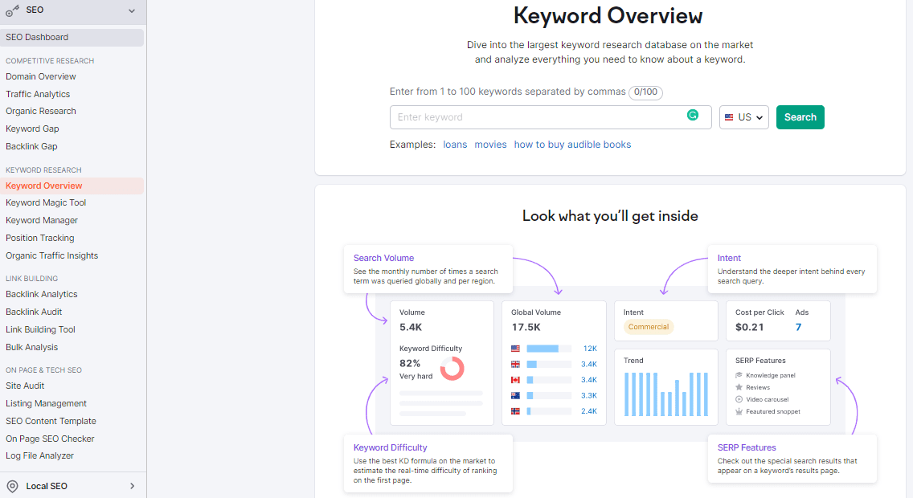Viewport: 913px width, 498px height.
Task: Open Backlink Analytics
Action: click(41, 294)
